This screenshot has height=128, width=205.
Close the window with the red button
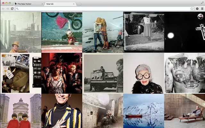[x=3, y=3]
